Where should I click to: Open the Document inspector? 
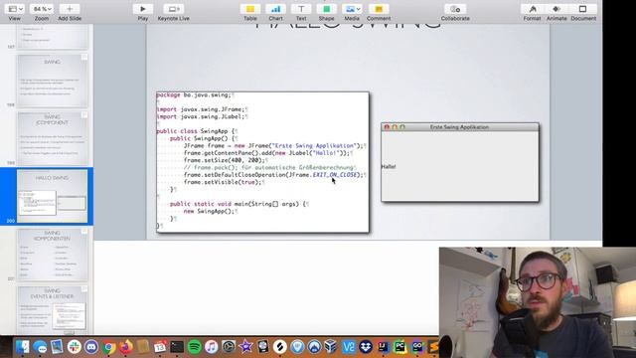[x=583, y=9]
